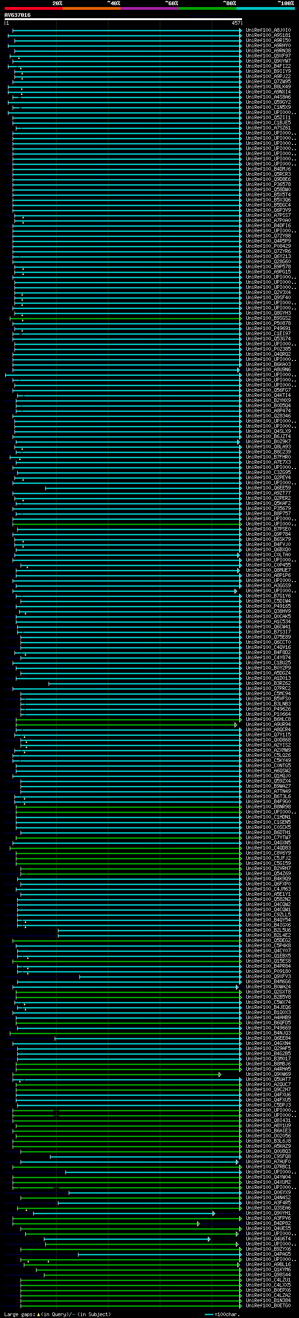Select hit label UniRef100_Q5RCR3

[268, 174]
